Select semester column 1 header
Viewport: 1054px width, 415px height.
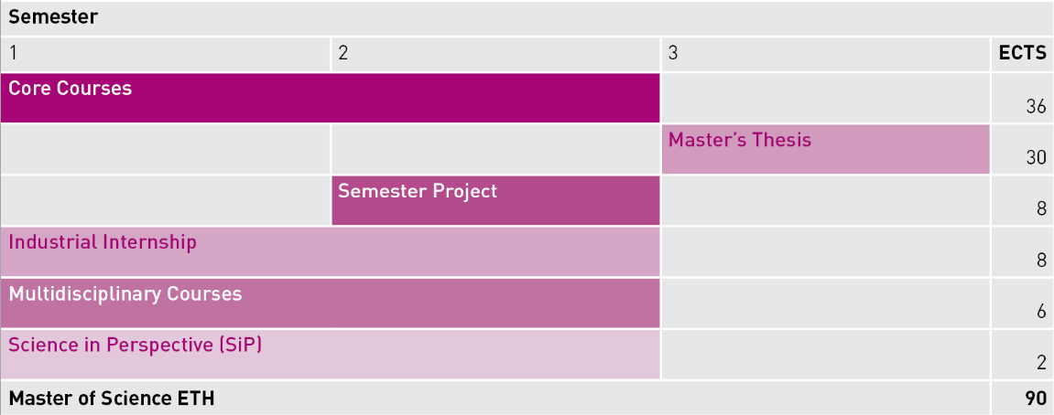coord(165,55)
